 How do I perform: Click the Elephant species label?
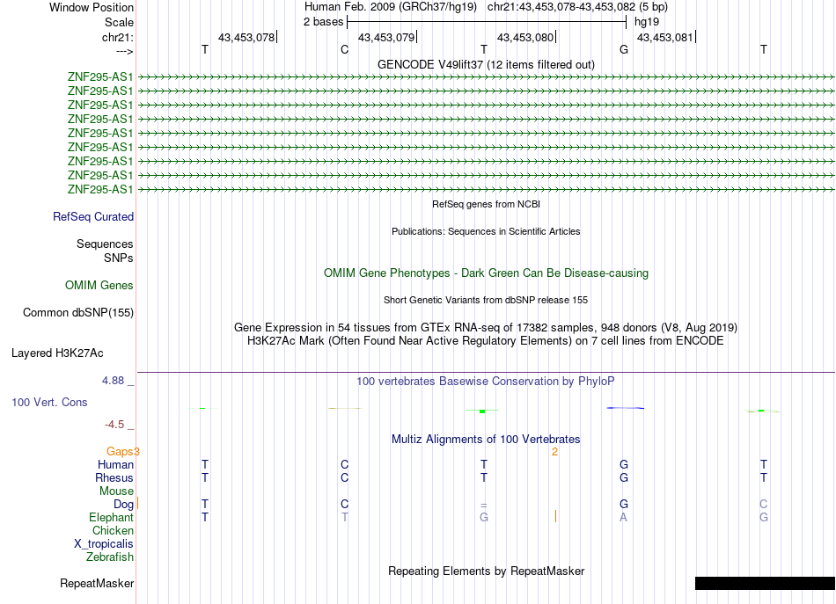click(x=112, y=518)
